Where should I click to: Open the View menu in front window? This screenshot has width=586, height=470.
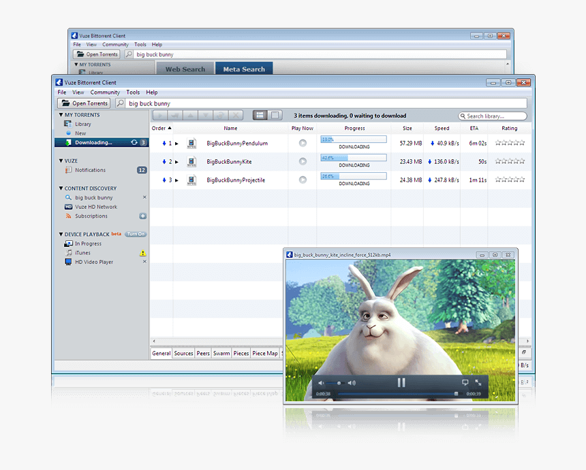[78, 93]
